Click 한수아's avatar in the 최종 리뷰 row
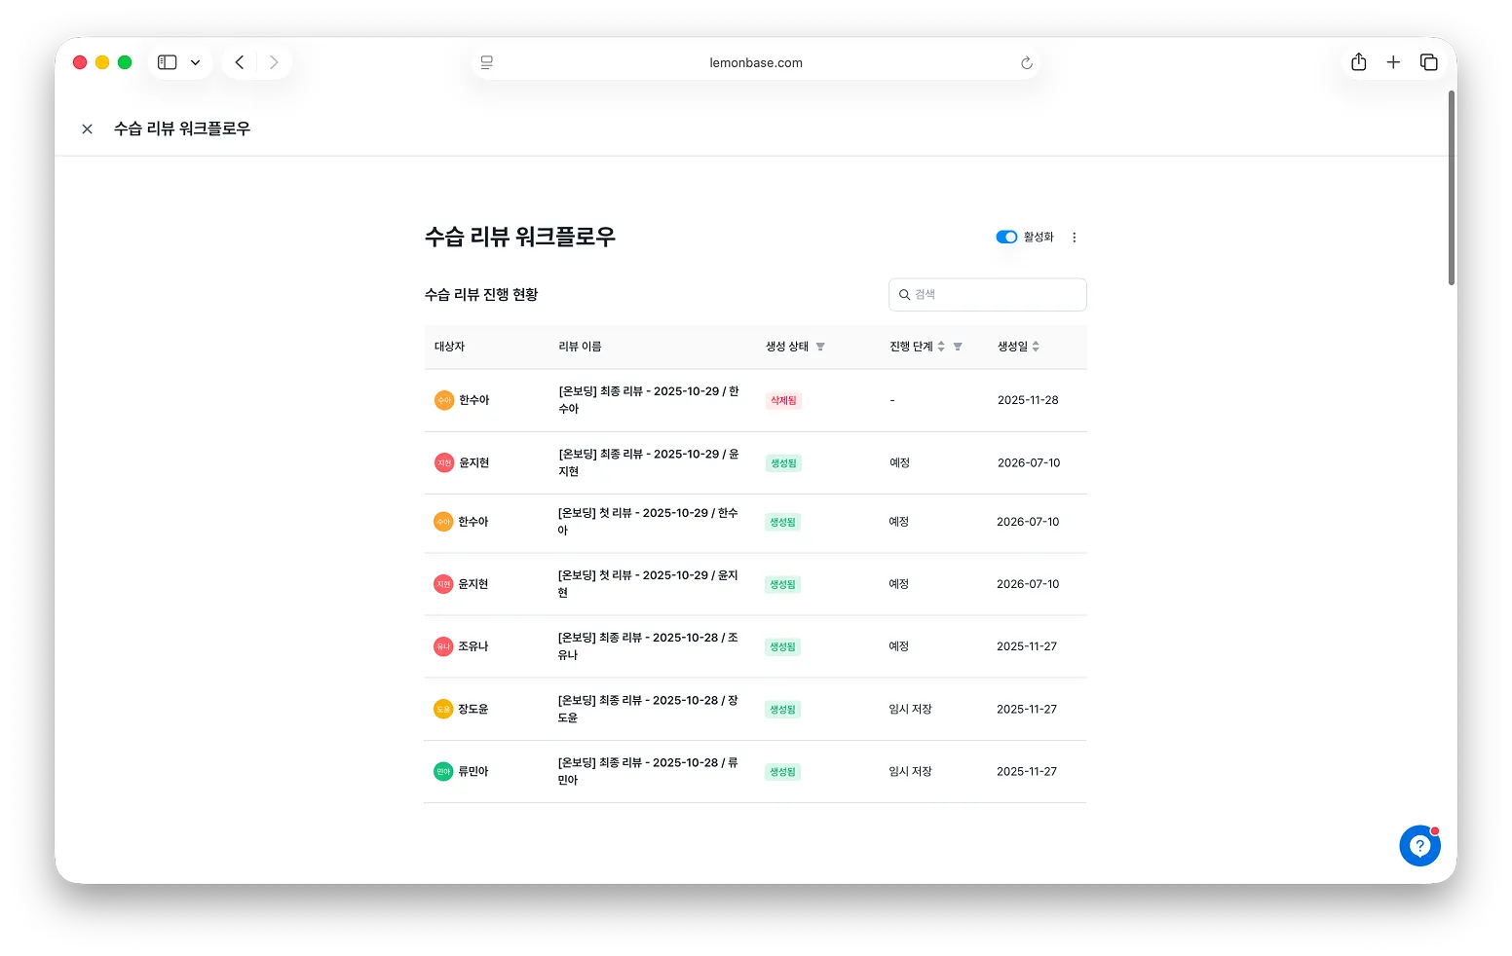The height and width of the screenshot is (956, 1512). point(444,400)
